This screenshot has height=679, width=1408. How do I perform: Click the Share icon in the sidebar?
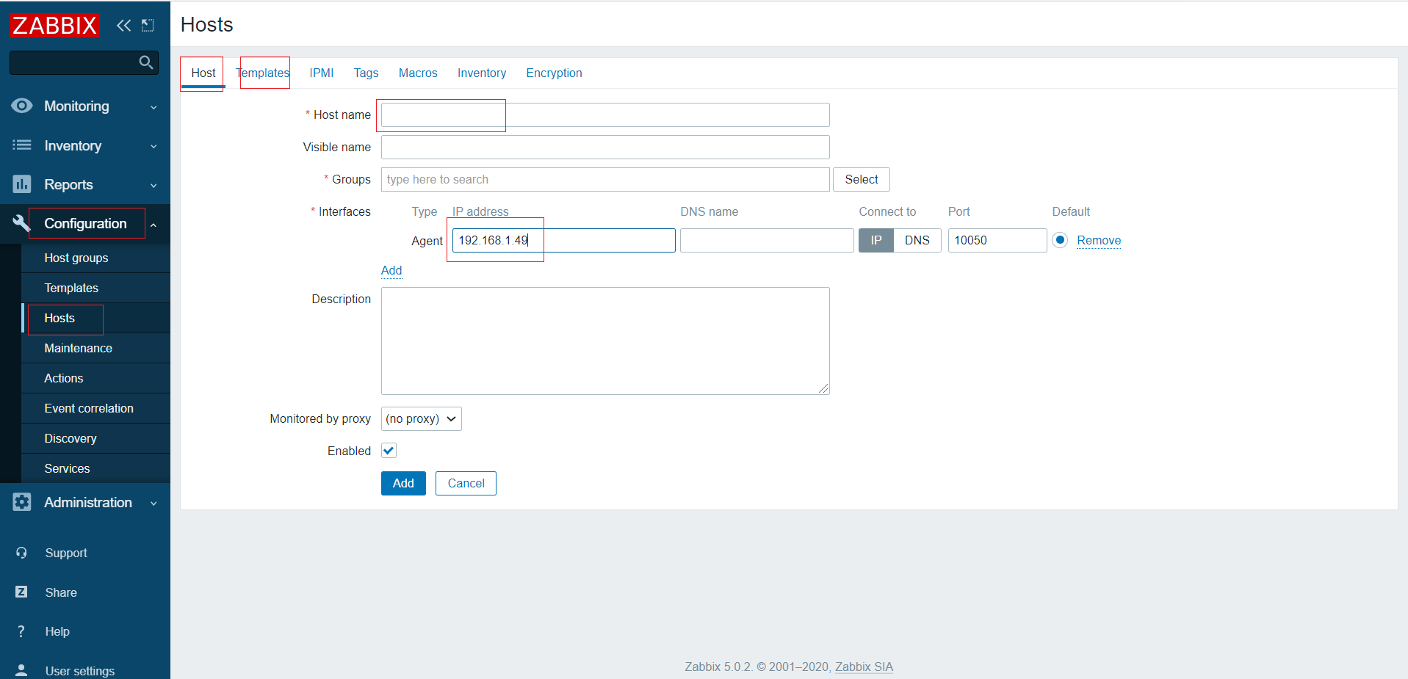[21, 592]
